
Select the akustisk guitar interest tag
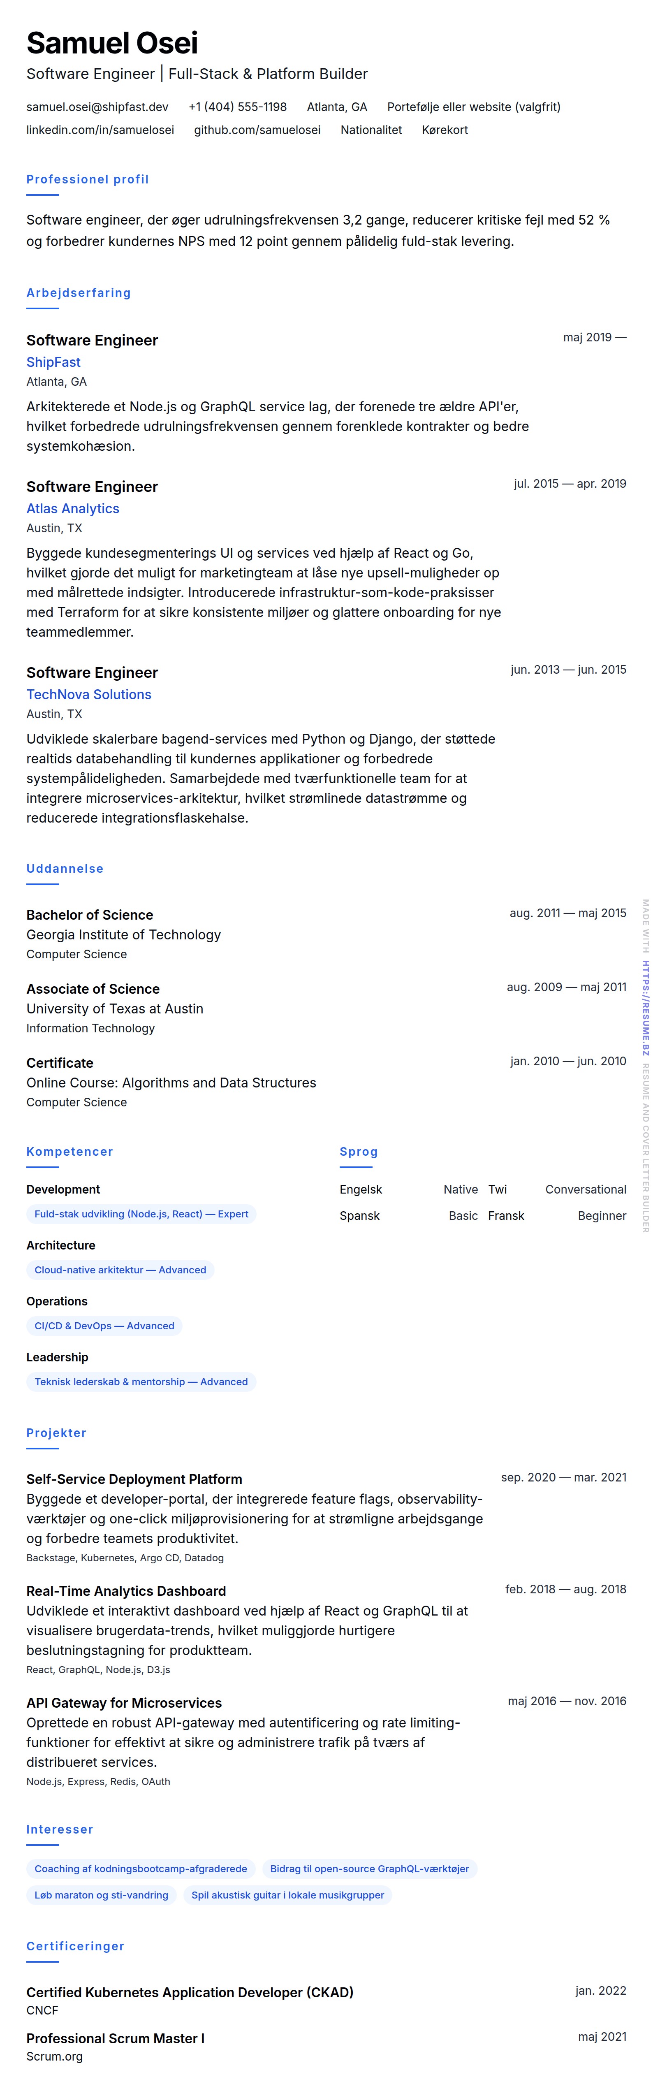(x=287, y=1895)
